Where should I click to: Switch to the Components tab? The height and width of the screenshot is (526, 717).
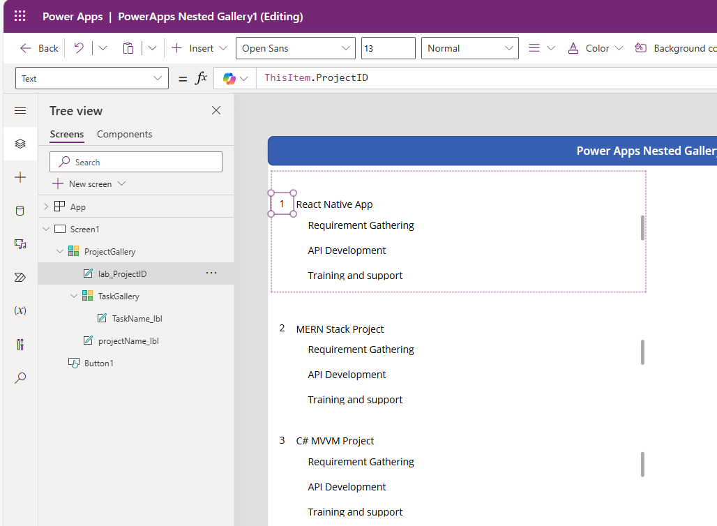[x=124, y=134]
